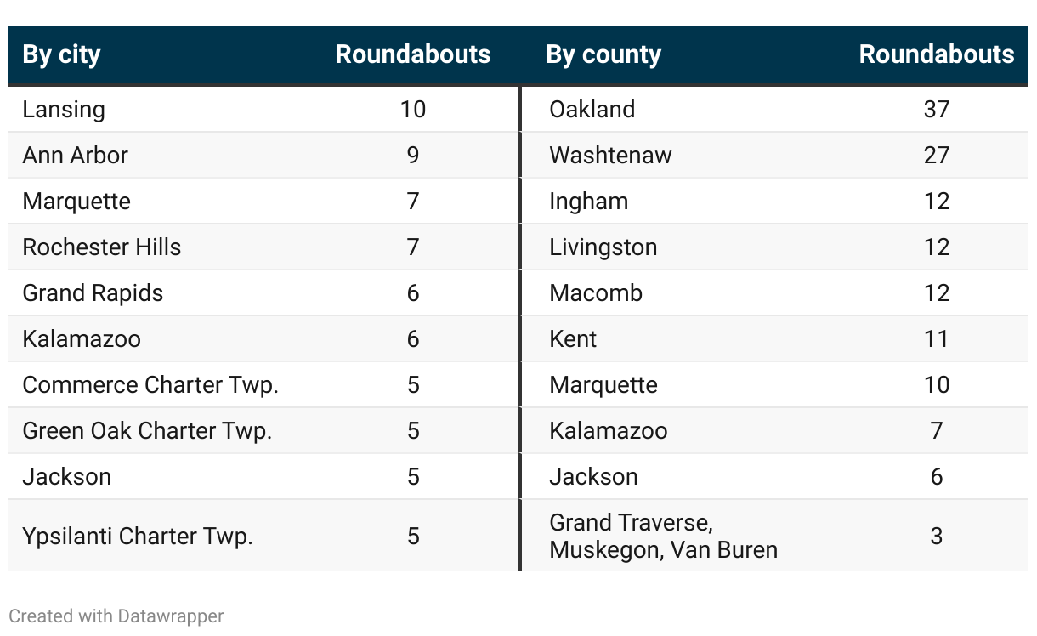The height and width of the screenshot is (636, 1037).
Task: Open the Created with Datawrapper link
Action: click(x=116, y=616)
